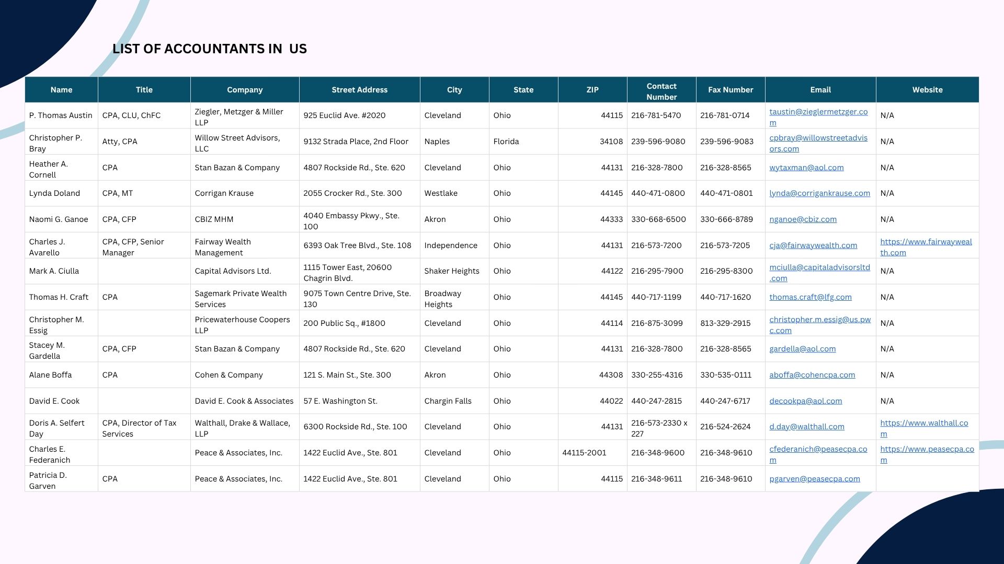This screenshot has width=1004, height=564.
Task: Open the fairwaywealth.com website link
Action: 926,242
